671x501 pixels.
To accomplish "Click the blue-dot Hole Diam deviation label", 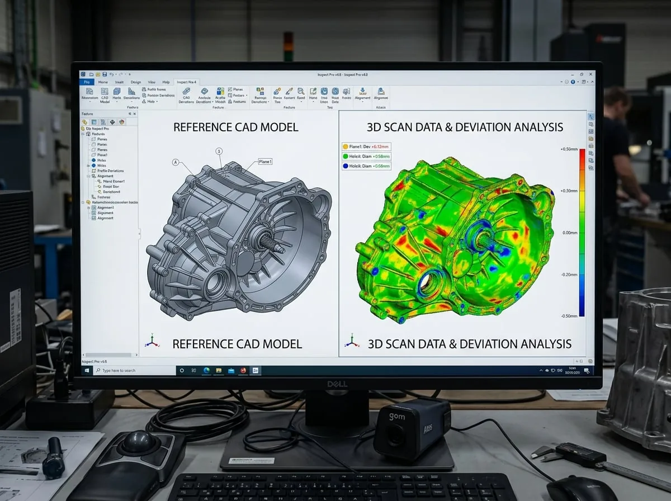I will point(366,166).
